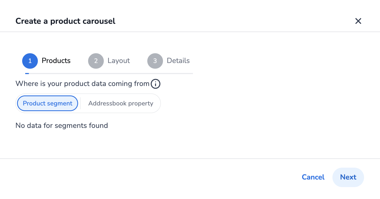Click the blue filled part of step progress bar
The image size is (380, 199).
(27, 73)
